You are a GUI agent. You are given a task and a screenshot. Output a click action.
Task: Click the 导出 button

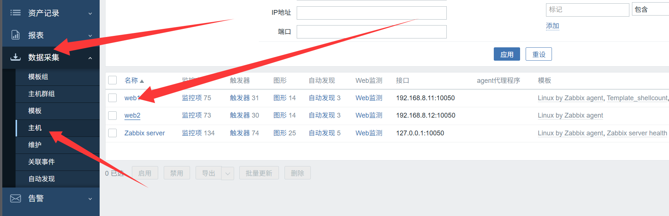point(209,173)
